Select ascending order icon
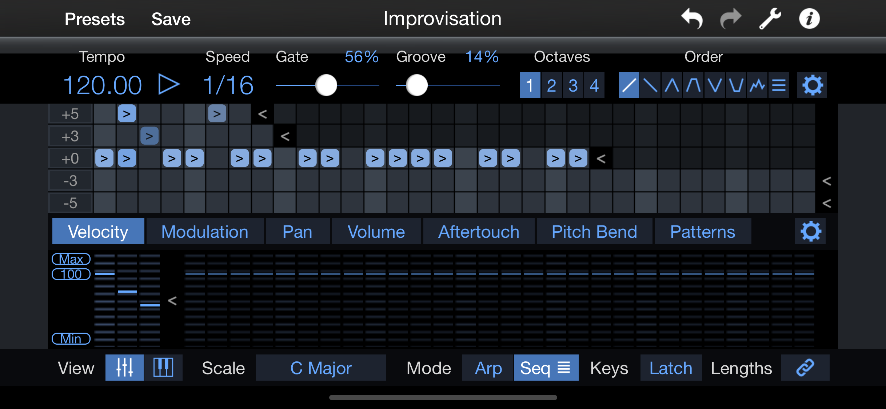The width and height of the screenshot is (886, 409). (629, 85)
